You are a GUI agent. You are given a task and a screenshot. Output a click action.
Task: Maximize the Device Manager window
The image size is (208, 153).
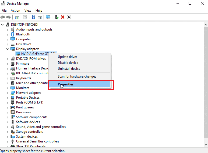[190, 3]
